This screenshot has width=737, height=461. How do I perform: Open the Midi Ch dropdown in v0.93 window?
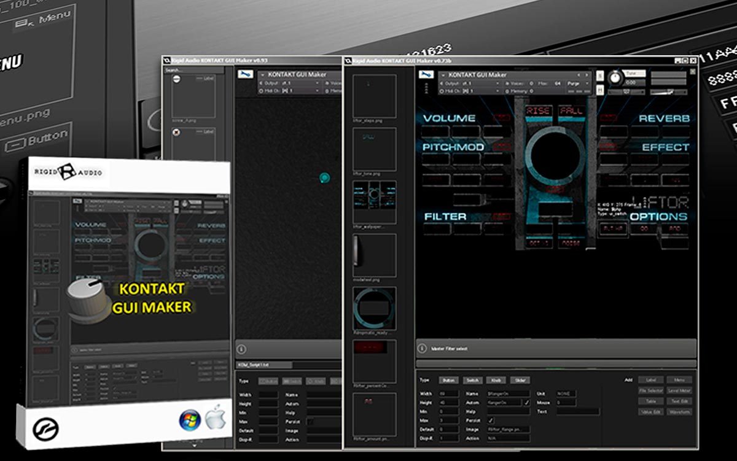(x=290, y=90)
